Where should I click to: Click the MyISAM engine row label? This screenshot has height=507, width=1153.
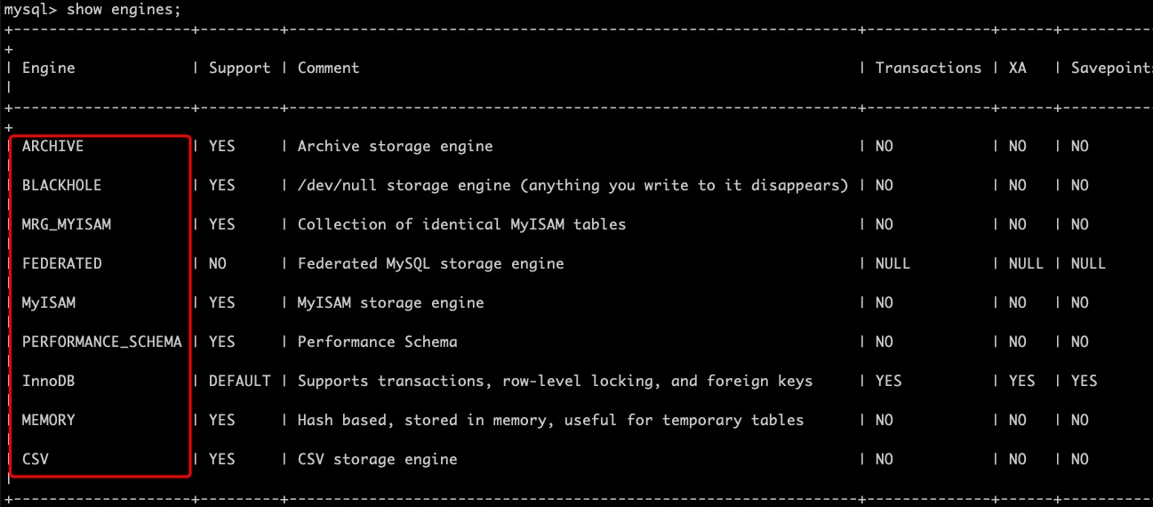pyautogui.click(x=49, y=302)
